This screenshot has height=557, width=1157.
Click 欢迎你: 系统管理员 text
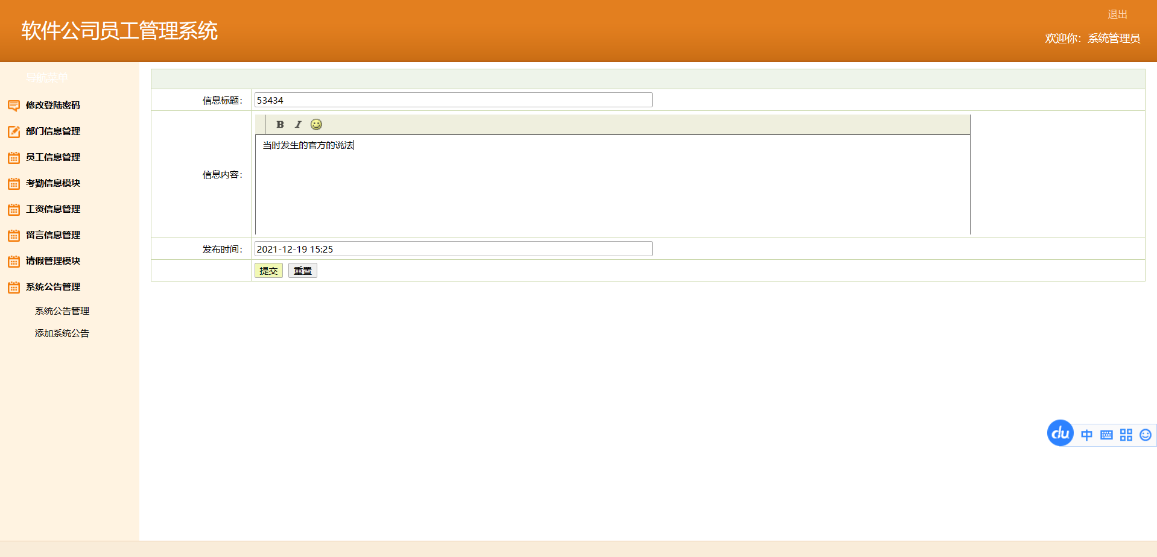tap(1092, 38)
